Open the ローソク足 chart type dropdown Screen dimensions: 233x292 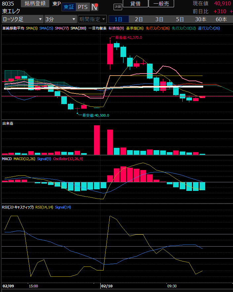[x=22, y=19]
